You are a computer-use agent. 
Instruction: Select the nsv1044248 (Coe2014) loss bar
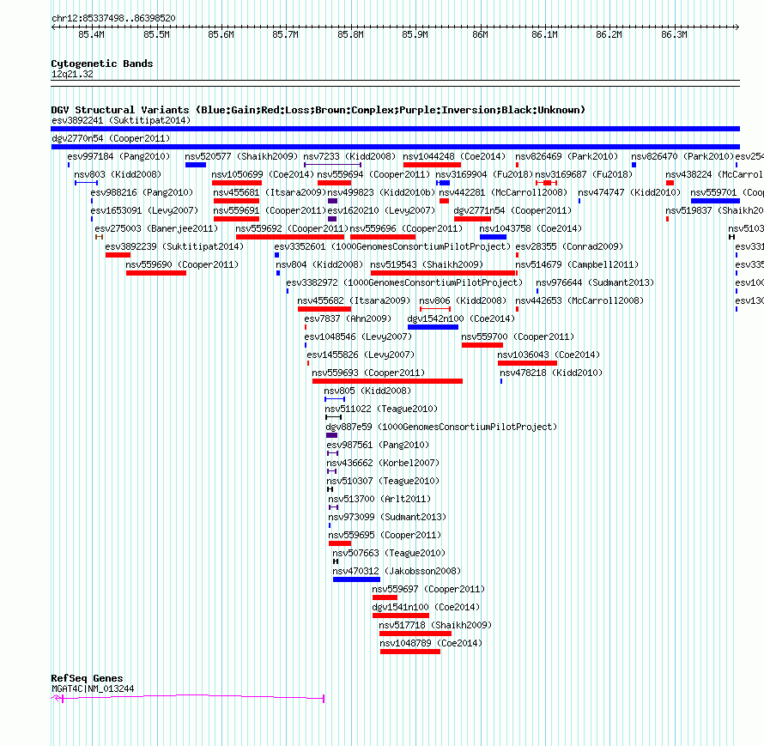432,165
